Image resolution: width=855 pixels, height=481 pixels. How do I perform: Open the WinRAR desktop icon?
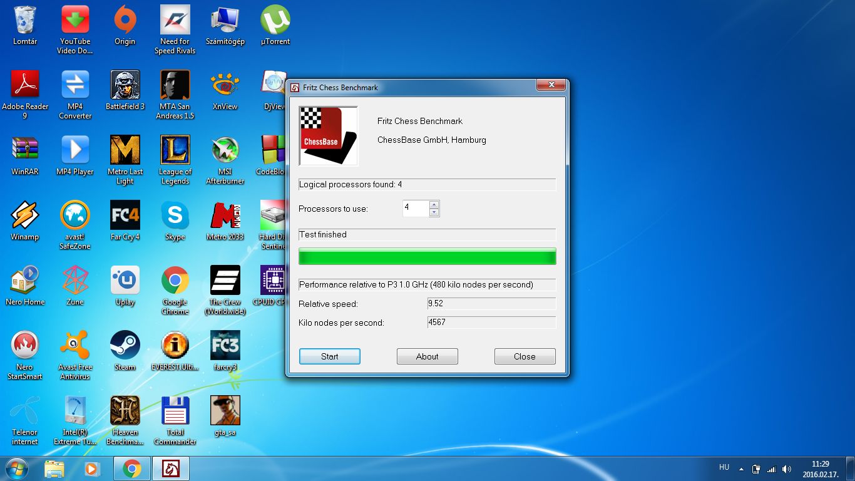click(25, 157)
